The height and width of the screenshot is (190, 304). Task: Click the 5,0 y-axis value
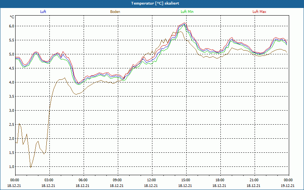coord(12,54)
